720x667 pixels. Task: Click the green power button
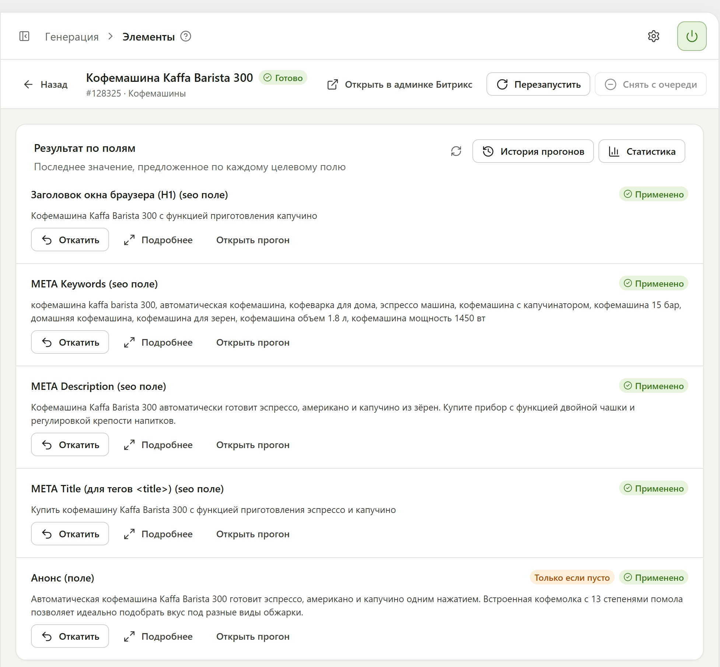click(692, 36)
